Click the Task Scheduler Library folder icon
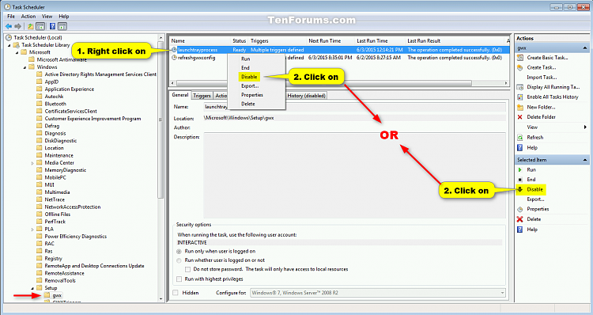 (17, 44)
